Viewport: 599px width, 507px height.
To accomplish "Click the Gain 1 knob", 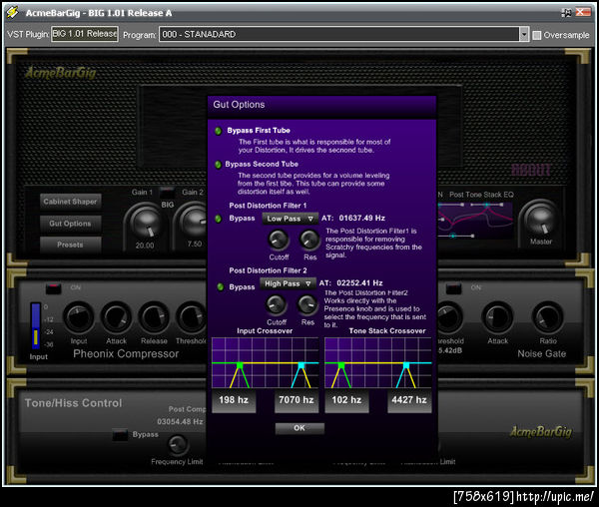I will click(x=146, y=223).
